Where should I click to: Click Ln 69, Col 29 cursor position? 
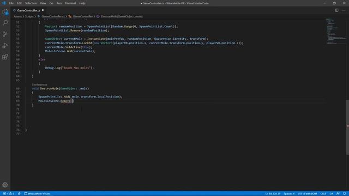273,194
